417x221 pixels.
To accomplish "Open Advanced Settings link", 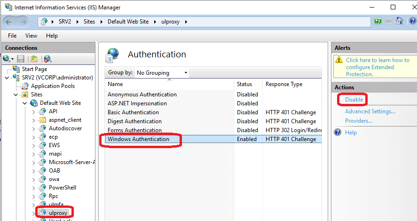I will tap(370, 111).
